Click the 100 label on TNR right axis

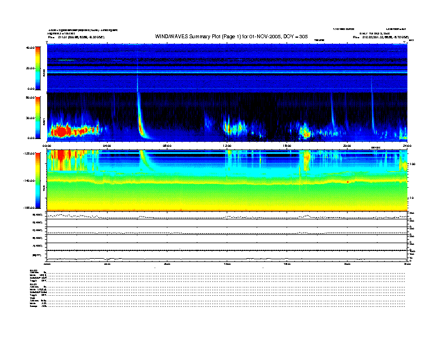(x=412, y=164)
